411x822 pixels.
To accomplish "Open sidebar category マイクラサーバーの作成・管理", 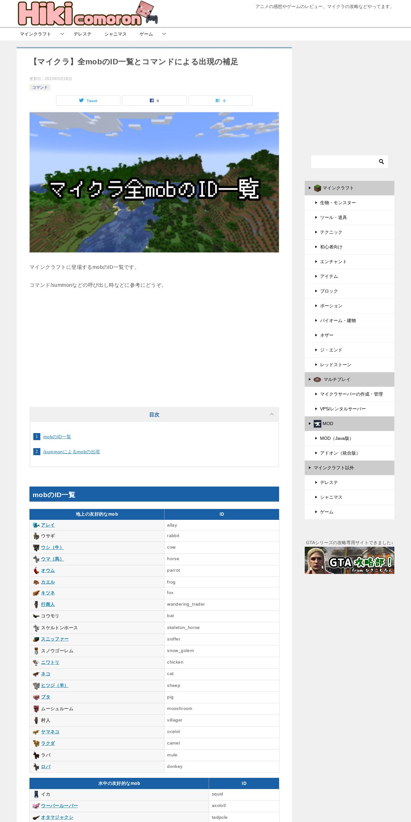I will [350, 394].
